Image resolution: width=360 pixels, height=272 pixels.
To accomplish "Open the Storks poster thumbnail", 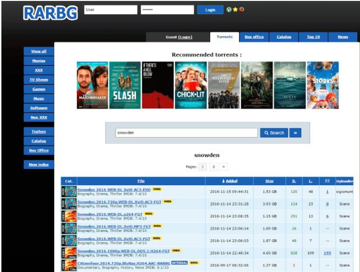I will pyautogui.click(x=323, y=85).
